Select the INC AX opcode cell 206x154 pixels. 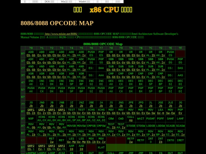[x=31, y=83]
